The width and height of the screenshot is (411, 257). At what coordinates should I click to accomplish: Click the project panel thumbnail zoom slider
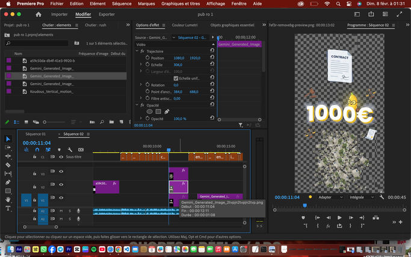(44, 122)
